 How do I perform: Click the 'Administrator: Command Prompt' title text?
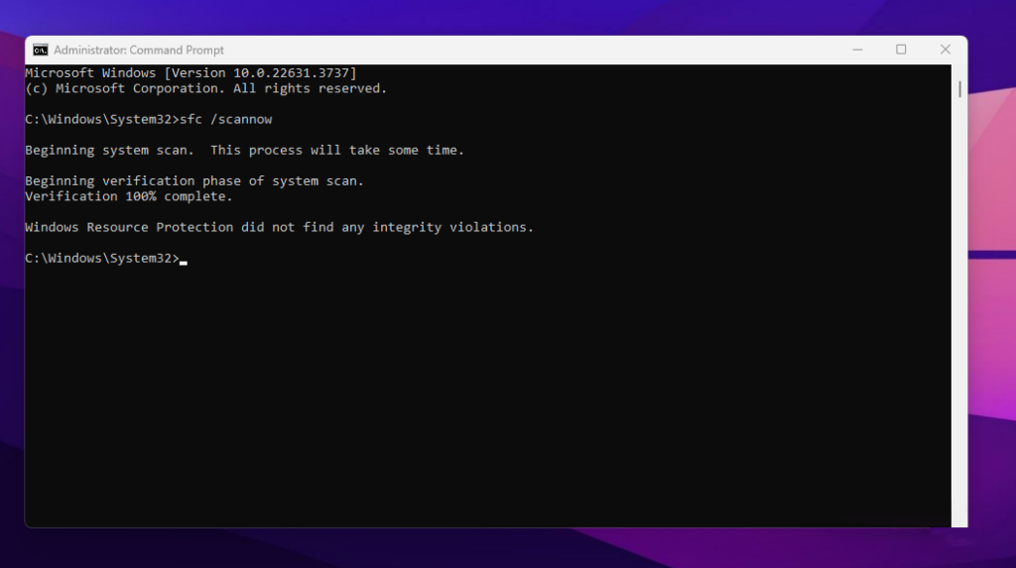pyautogui.click(x=139, y=50)
